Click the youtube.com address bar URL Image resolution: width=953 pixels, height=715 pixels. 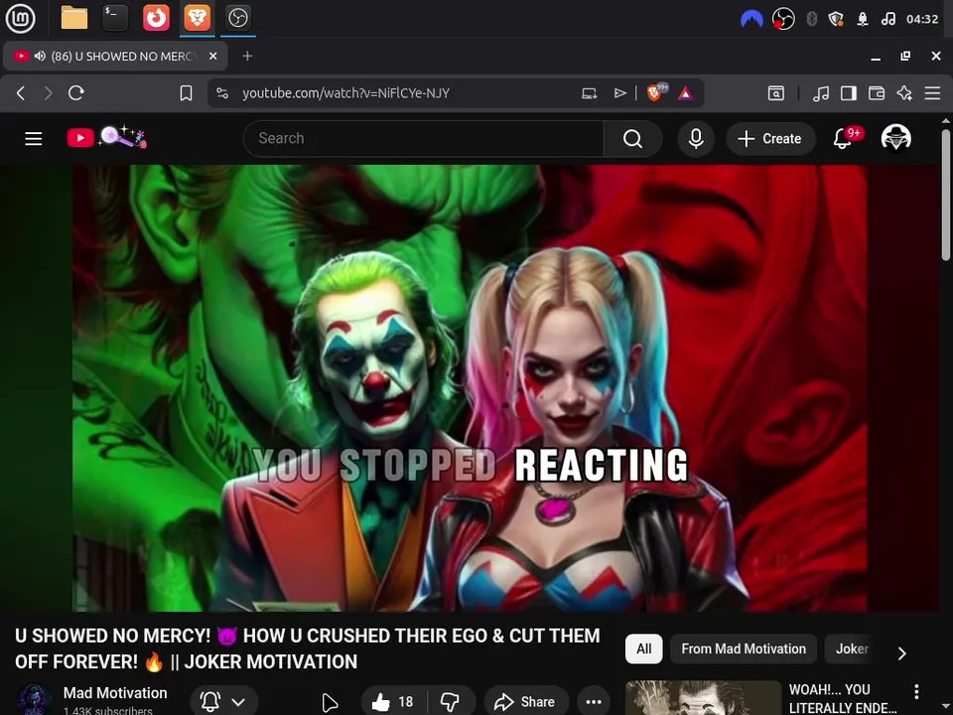[345, 93]
